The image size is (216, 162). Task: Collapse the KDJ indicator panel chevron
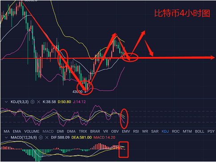pyautogui.click(x=6, y=102)
